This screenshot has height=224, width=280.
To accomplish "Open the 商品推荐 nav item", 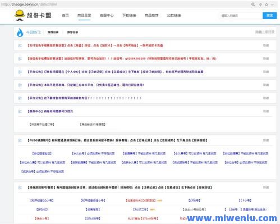I will click(x=152, y=15).
